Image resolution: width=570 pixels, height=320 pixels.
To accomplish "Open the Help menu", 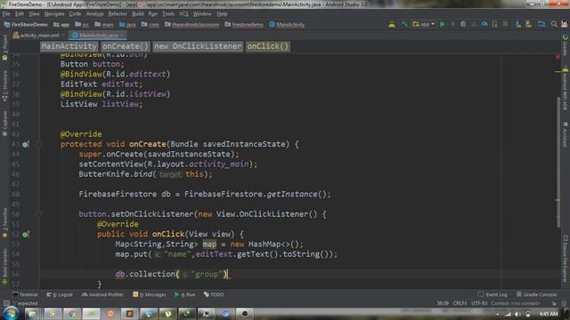I will tap(222, 14).
